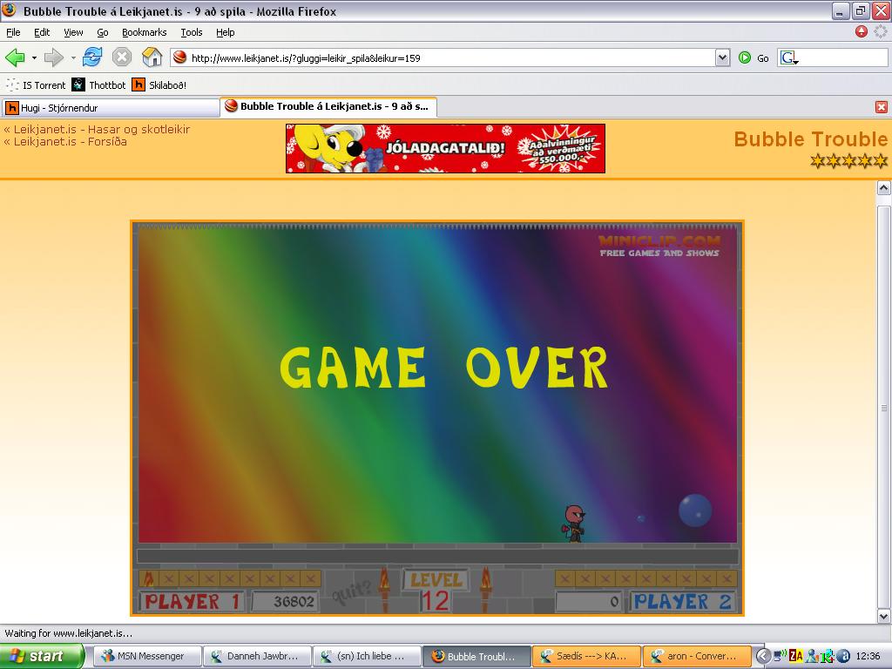Screen dimensions: 892x669
Task: Open the (sn) Ich liebe ... taskbar window
Action: (368, 656)
